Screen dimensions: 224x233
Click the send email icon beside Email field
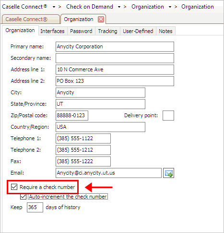168,173
